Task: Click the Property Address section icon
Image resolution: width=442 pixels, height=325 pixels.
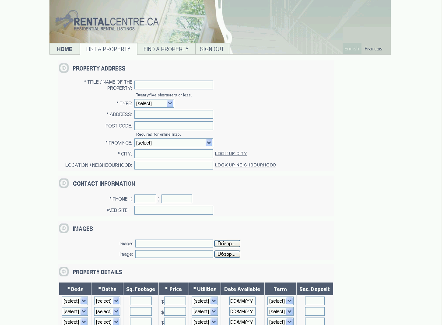Action: (x=64, y=68)
